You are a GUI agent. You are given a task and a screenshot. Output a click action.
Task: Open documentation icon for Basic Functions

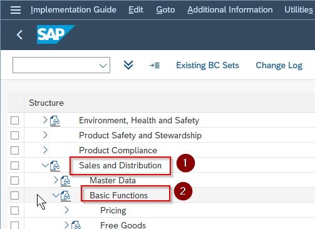66,196
